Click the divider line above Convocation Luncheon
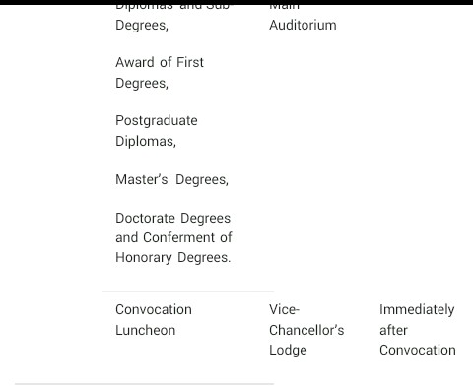The height and width of the screenshot is (387, 473). point(188,291)
